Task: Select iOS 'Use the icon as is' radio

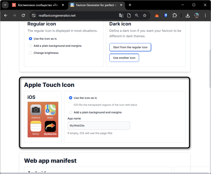Action: click(71, 98)
